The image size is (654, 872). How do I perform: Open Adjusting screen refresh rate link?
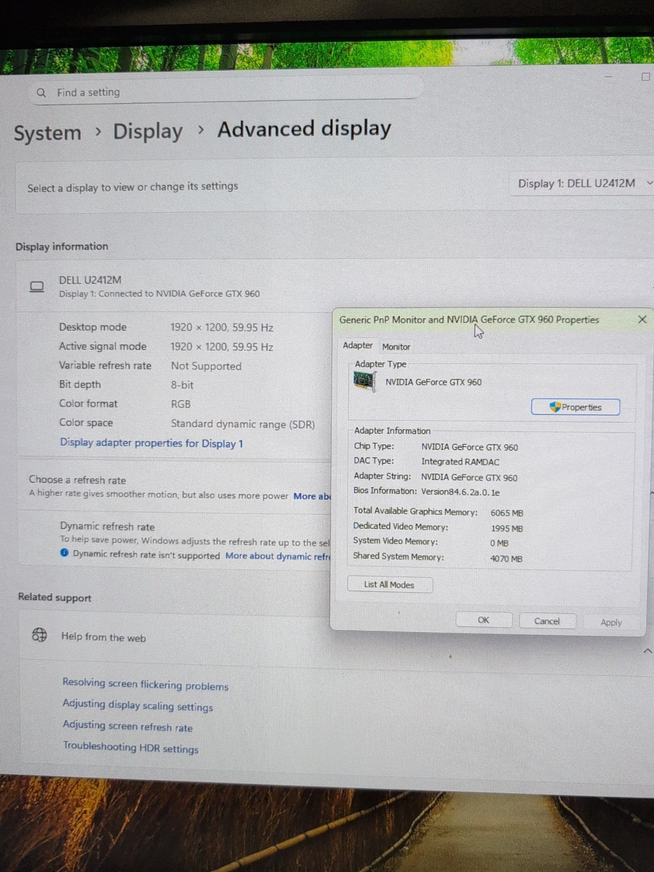128,726
